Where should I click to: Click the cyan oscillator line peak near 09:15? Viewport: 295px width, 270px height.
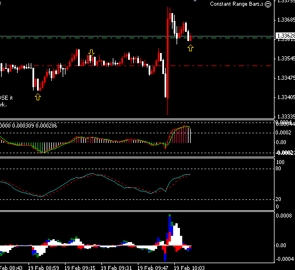(x=92, y=174)
